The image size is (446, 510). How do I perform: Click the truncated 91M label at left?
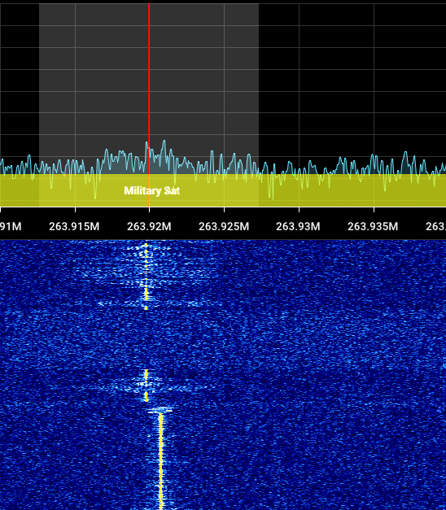(11, 226)
